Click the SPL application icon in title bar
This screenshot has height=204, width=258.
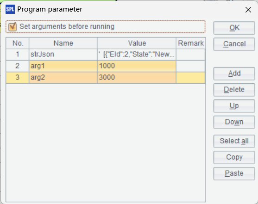pyautogui.click(x=10, y=9)
